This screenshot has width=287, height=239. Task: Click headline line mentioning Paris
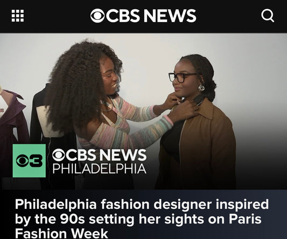[x=138, y=219]
